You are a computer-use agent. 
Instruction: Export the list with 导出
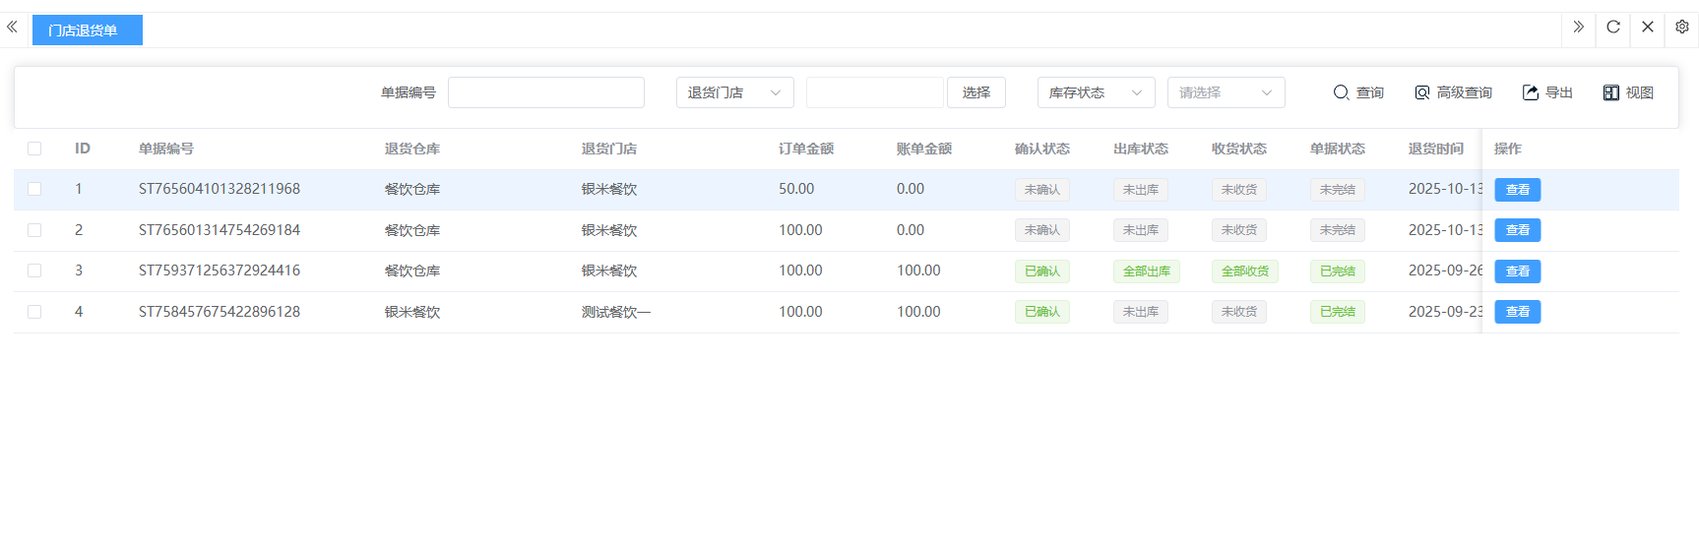[1547, 92]
